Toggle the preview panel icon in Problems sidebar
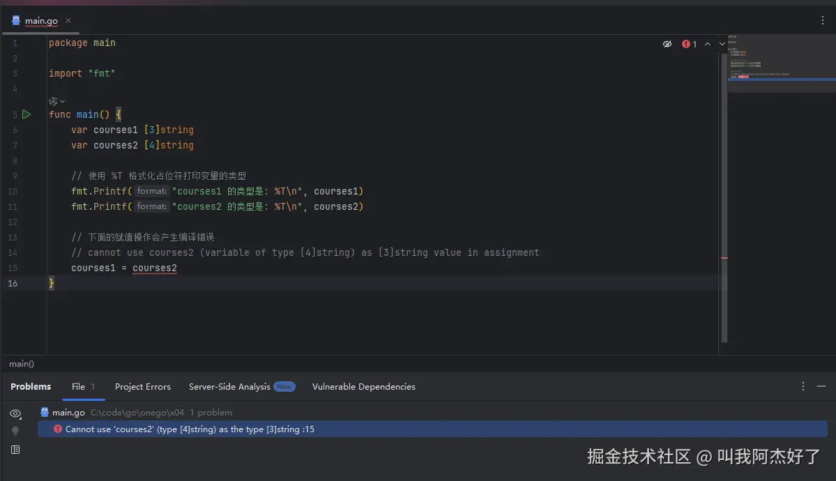836x481 pixels. (15, 450)
